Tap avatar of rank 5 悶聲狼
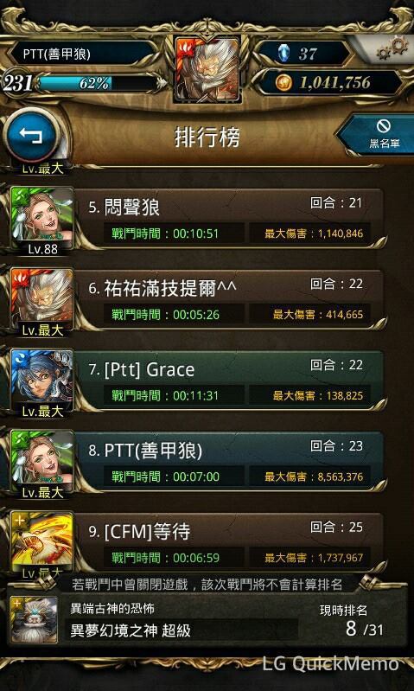Viewport: 414px width, 691px height. 42,221
